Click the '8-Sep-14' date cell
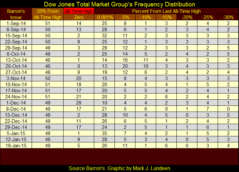The height and width of the screenshot is (172, 239). click(x=16, y=30)
